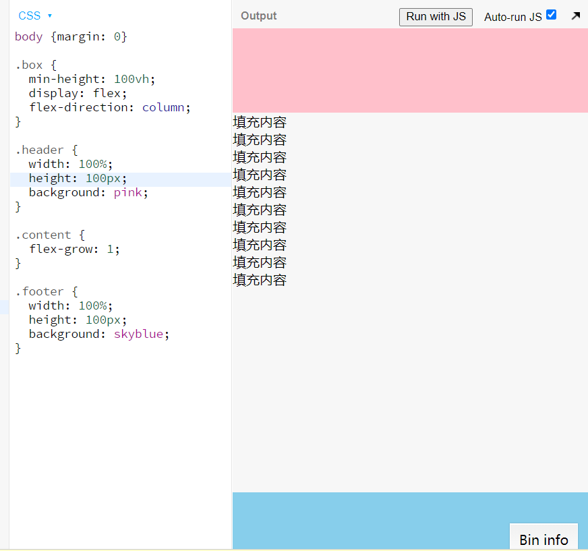Pop out the output in new window arrow
This screenshot has height=551, width=588.
point(576,16)
